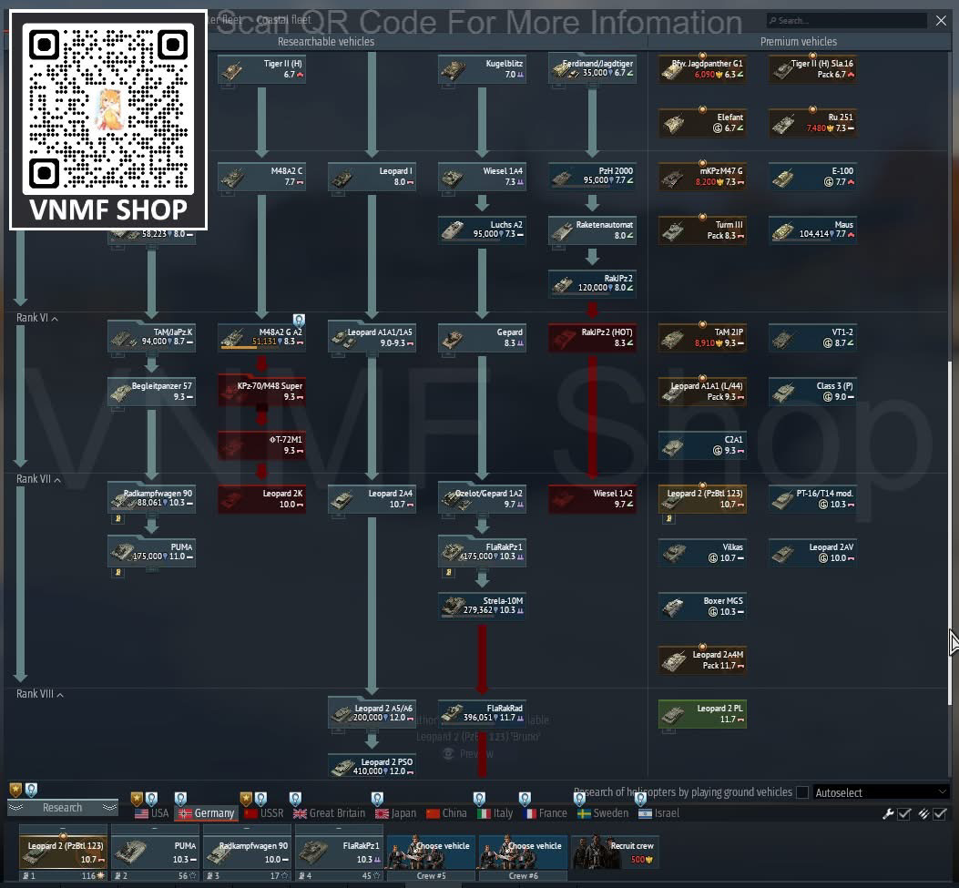
Task: Open the Leopard A1A1/1A5 group folder
Action: [372, 337]
